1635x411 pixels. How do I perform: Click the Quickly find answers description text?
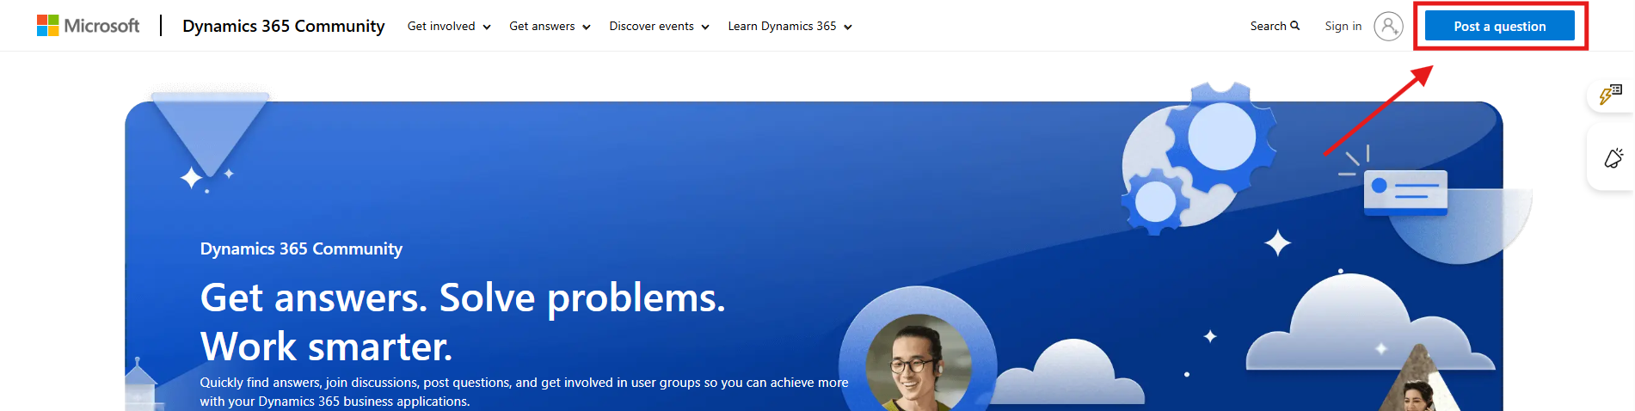coord(524,391)
